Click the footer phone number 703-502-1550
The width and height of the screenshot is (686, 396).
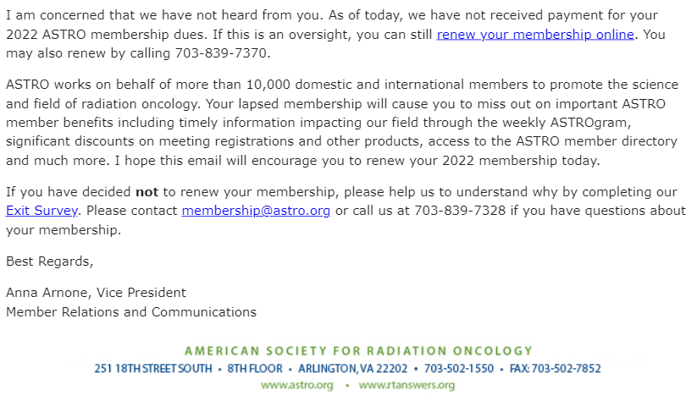pos(458,368)
